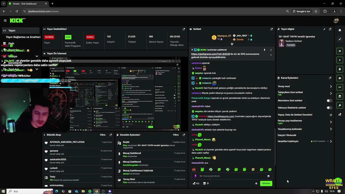Screen dimensions: 345x194
Task: Open Filtre in Denetim Eylemleri panel
Action: [x=176, y=135]
